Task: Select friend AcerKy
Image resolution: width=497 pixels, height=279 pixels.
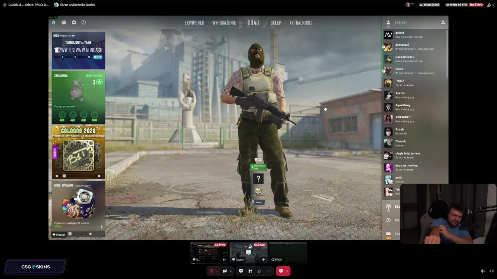Action: tap(415, 95)
